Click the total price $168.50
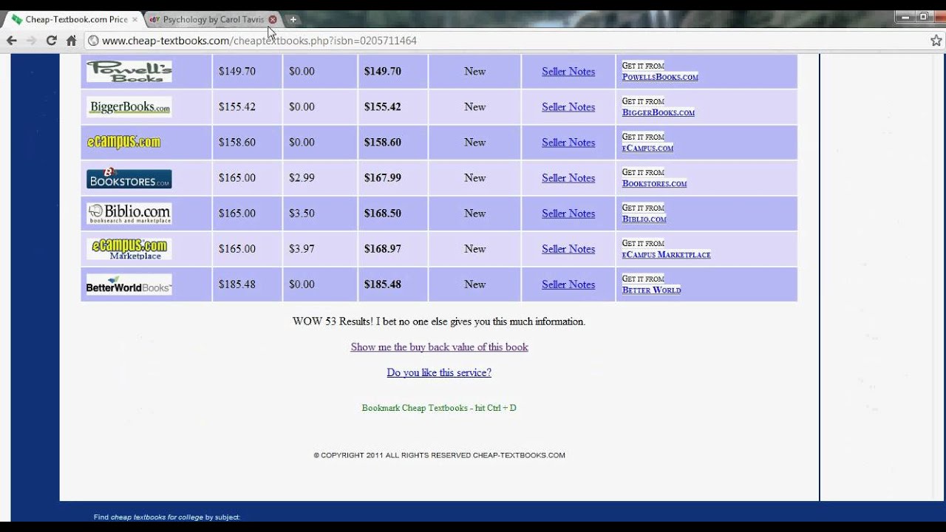The width and height of the screenshot is (946, 532). [x=383, y=214]
